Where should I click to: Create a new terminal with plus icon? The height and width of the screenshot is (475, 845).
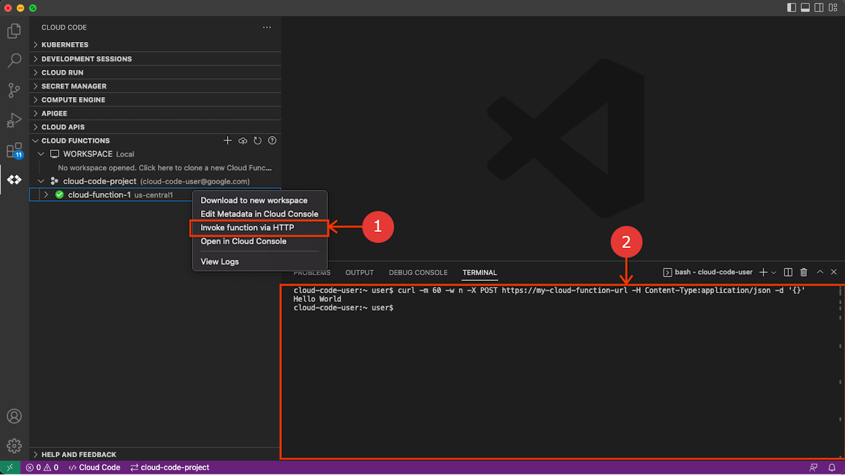(763, 272)
